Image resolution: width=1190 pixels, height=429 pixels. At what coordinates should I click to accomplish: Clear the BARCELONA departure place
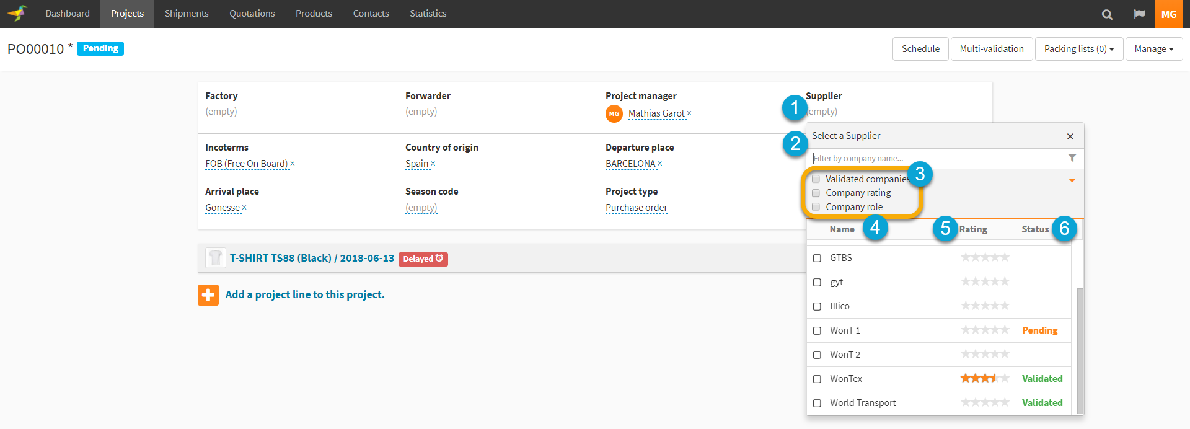coord(660,164)
